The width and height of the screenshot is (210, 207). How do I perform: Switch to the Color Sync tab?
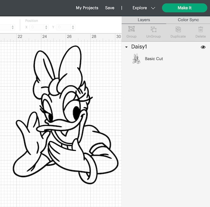click(188, 20)
